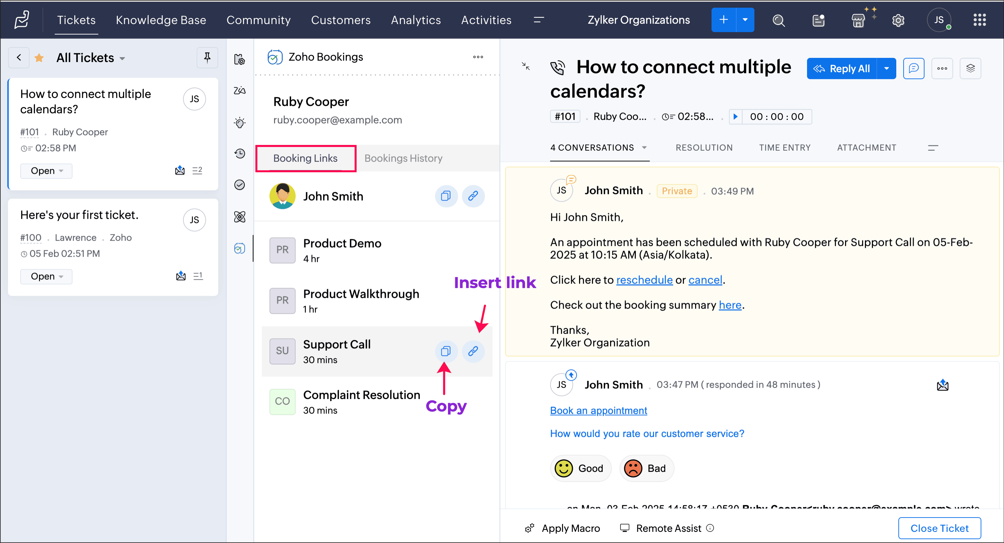Open the history clock sidebar icon

click(240, 153)
